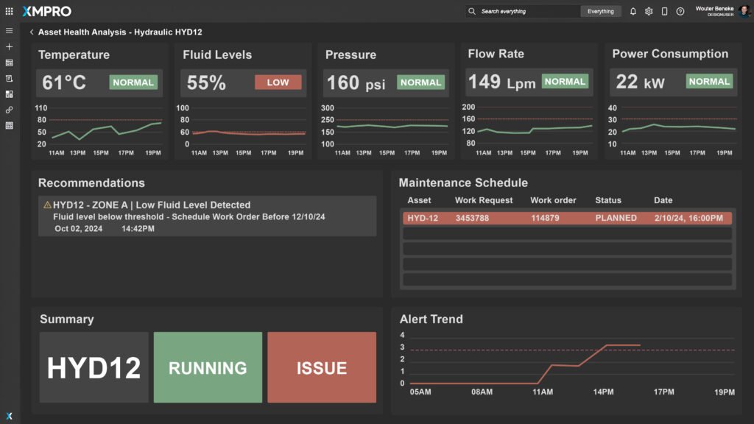Click the LOW badge on Fluid Levels
Image resolution: width=754 pixels, height=424 pixels.
278,82
